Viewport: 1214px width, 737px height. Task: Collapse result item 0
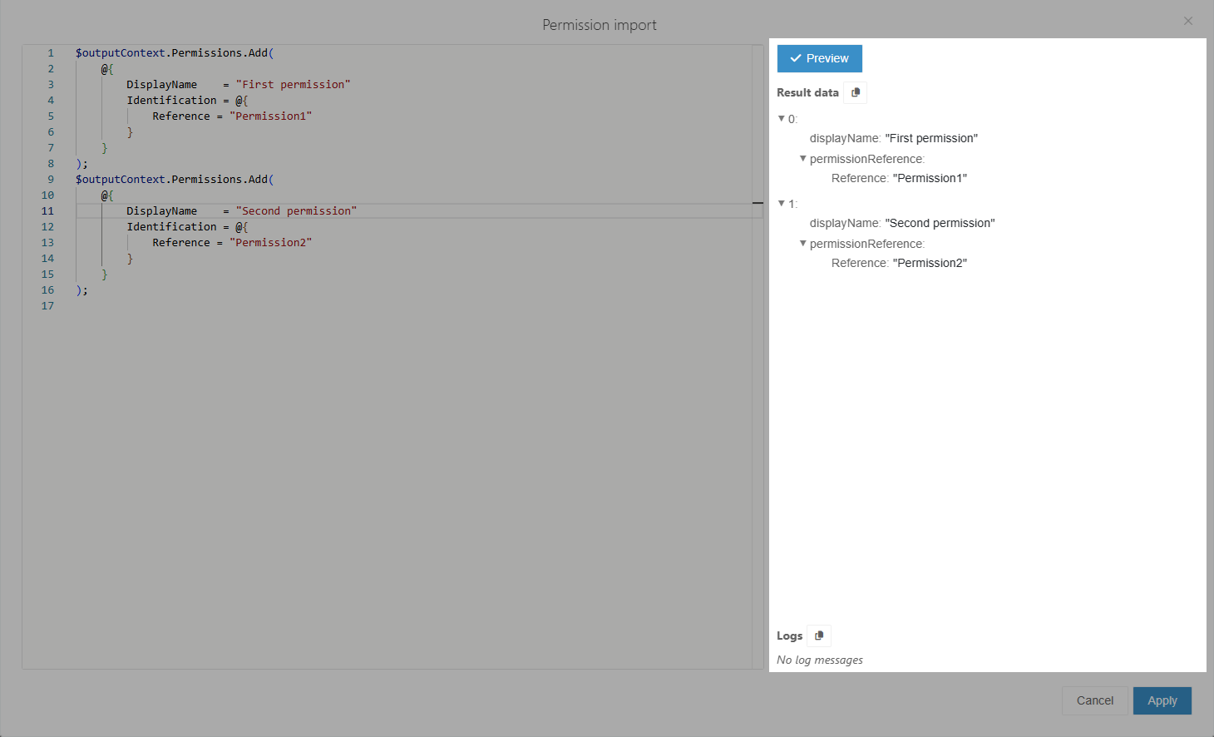782,119
